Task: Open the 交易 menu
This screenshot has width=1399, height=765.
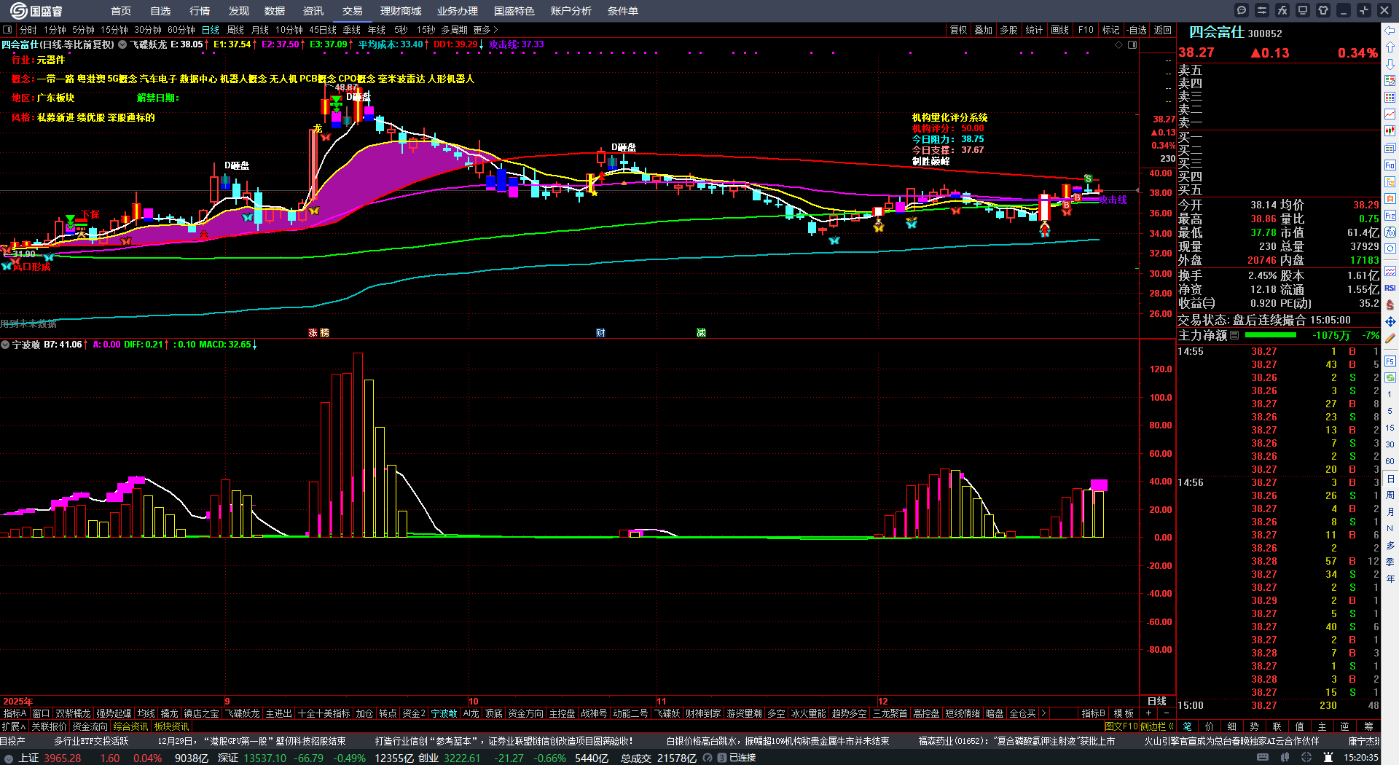Action: [x=353, y=11]
